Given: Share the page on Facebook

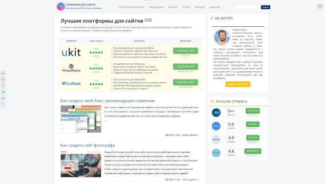Looking at the screenshot, I should click(3, 80).
